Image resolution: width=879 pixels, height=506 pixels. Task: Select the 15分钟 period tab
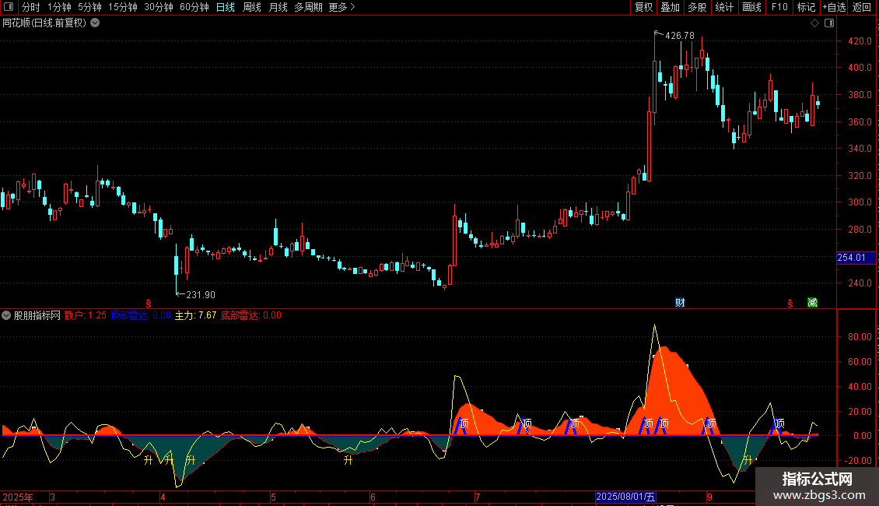(x=122, y=7)
